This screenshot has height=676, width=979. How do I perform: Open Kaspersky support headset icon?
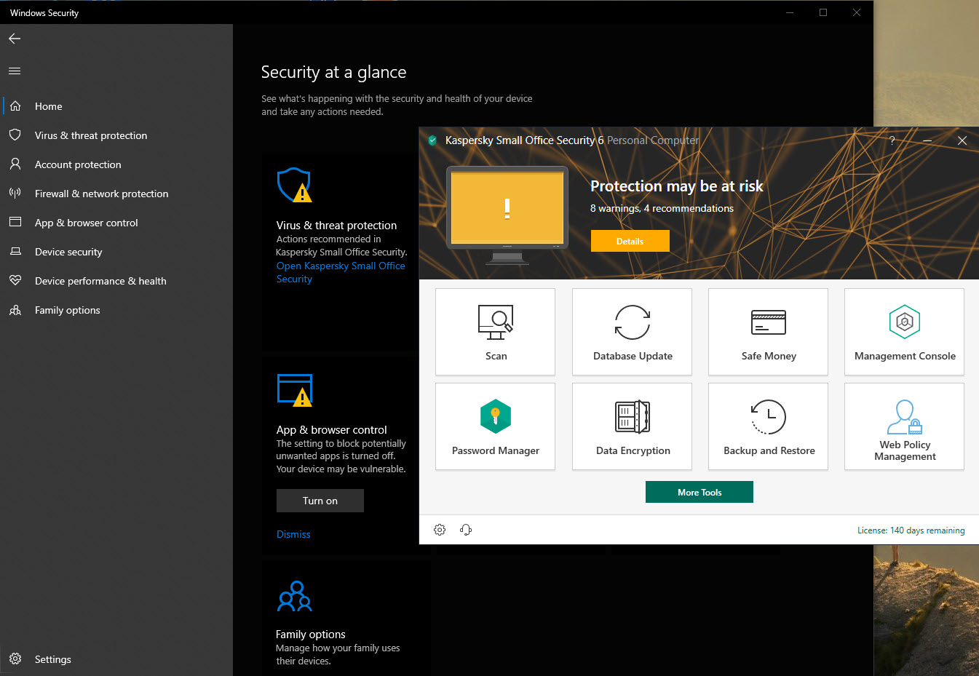coord(466,530)
